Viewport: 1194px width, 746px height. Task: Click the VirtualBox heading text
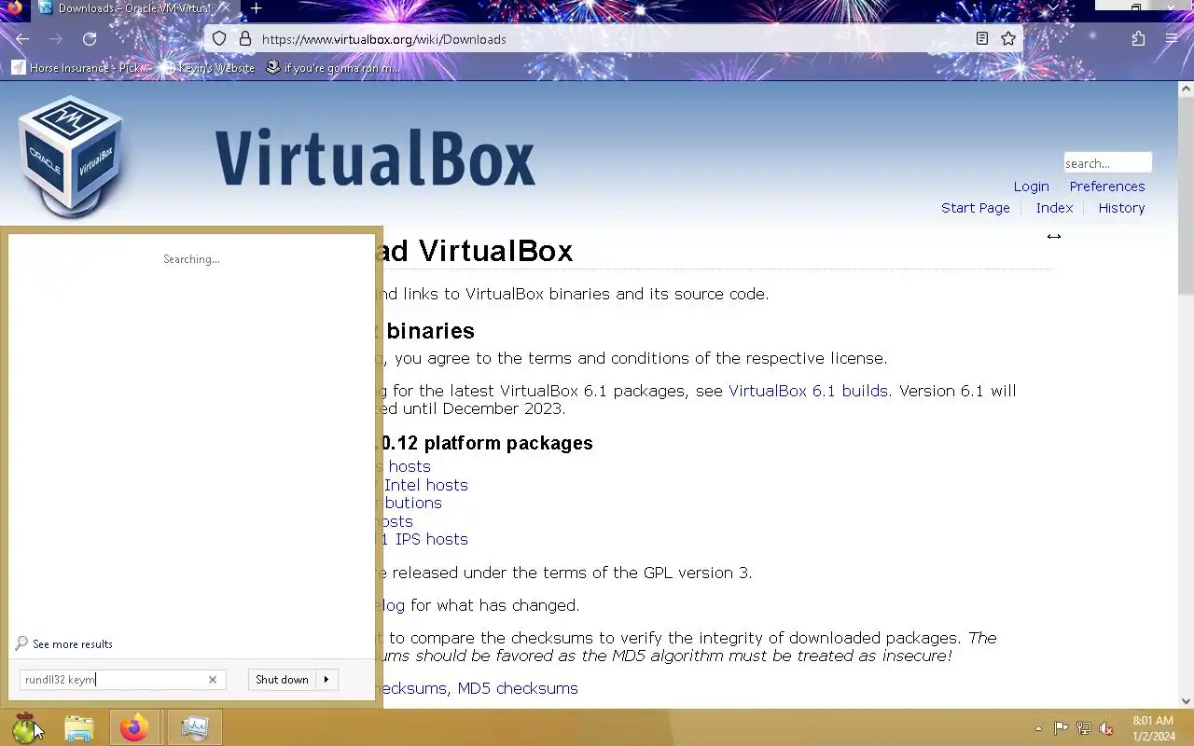point(375,159)
